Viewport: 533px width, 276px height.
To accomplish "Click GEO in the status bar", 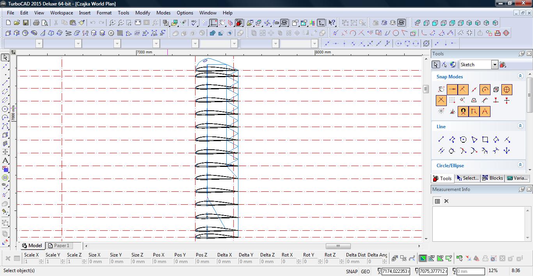I will pyautogui.click(x=365, y=271).
